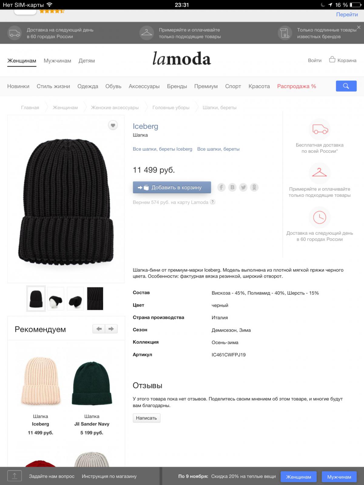364x485 pixels.
Task: Close the top promo banner
Action: tap(359, 27)
